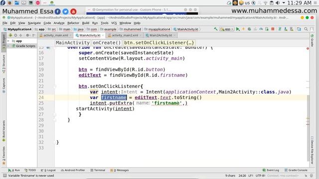Click the red error indicator atop editor scrollbar

[308, 48]
